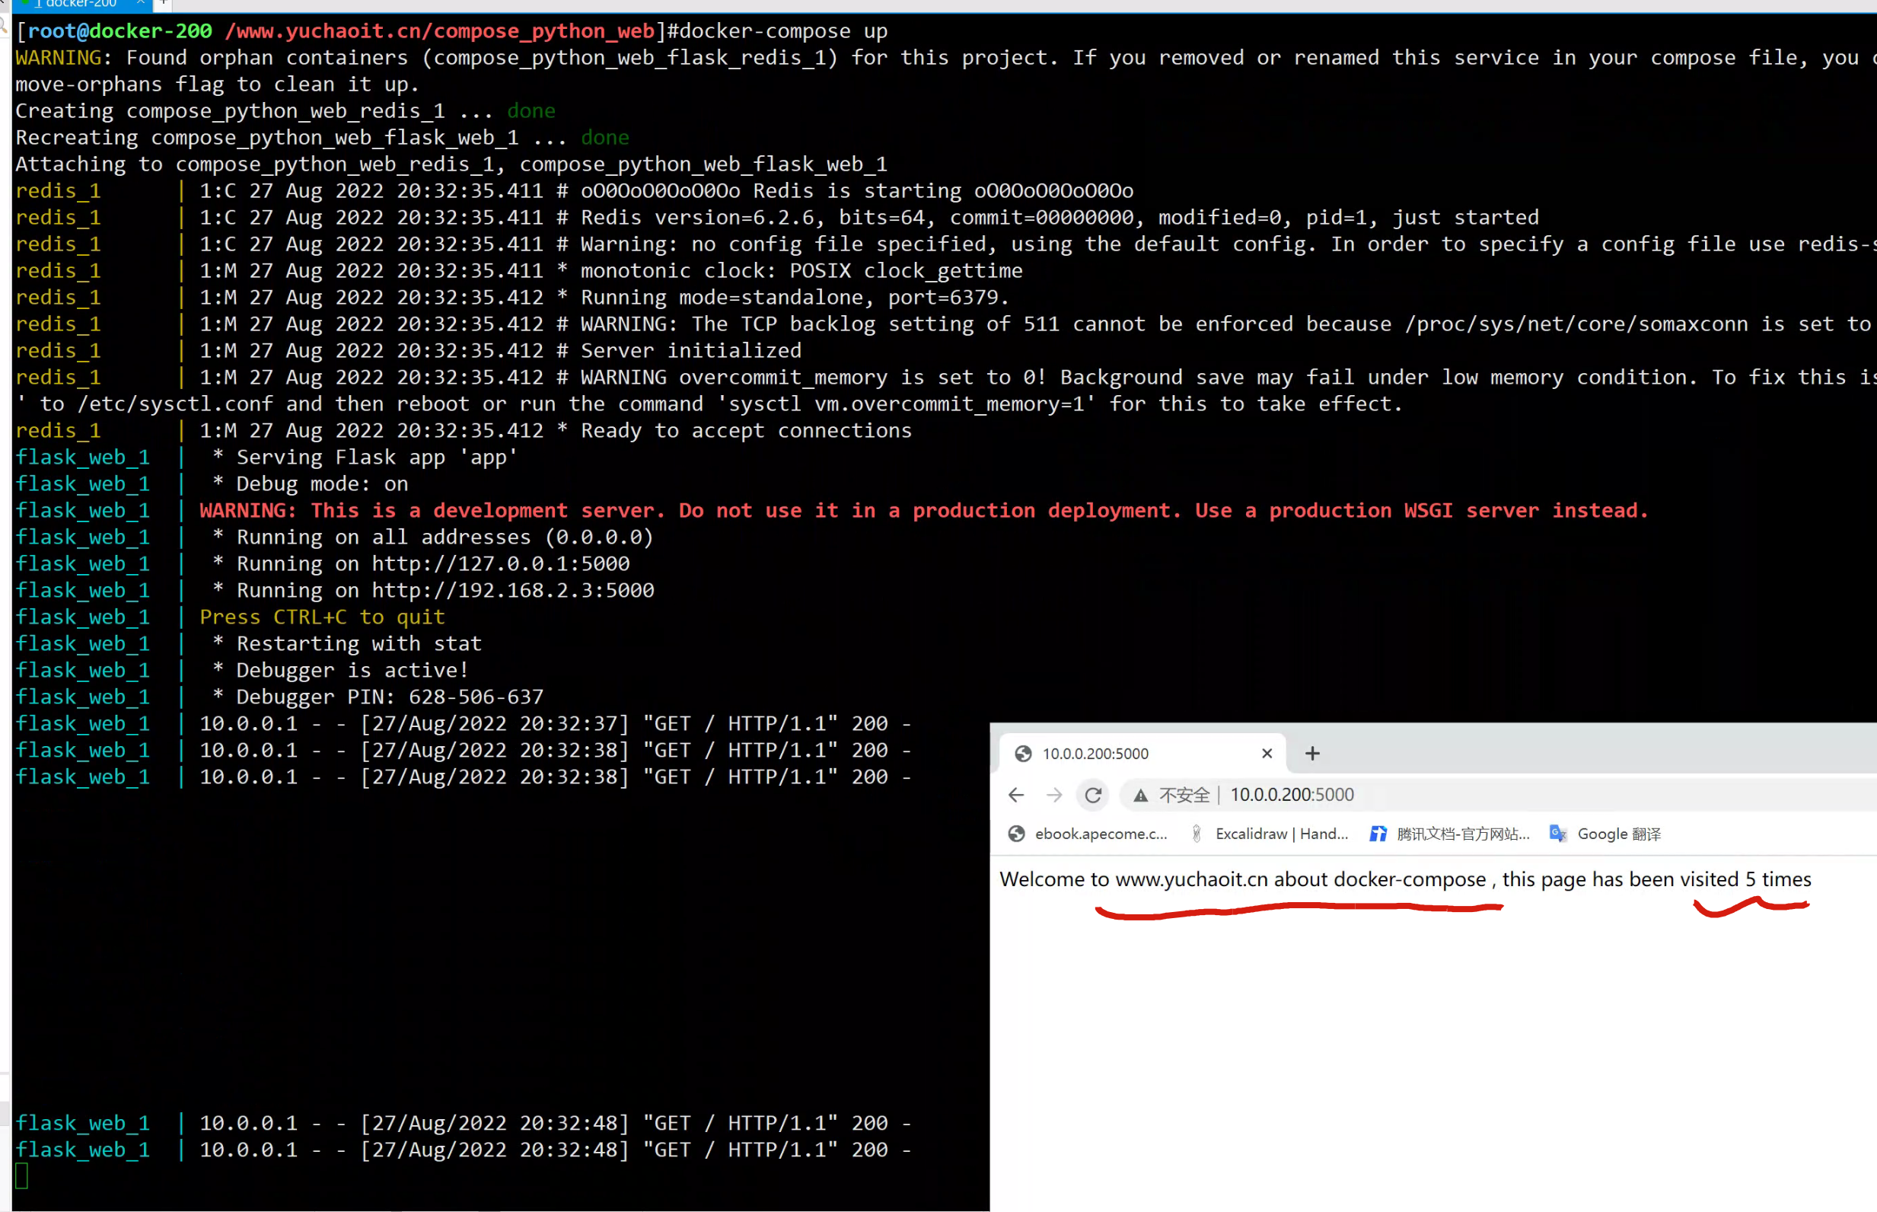1877x1212 pixels.
Task: Select the 10.0.0.200:5000 browser tab
Action: [x=1133, y=753]
